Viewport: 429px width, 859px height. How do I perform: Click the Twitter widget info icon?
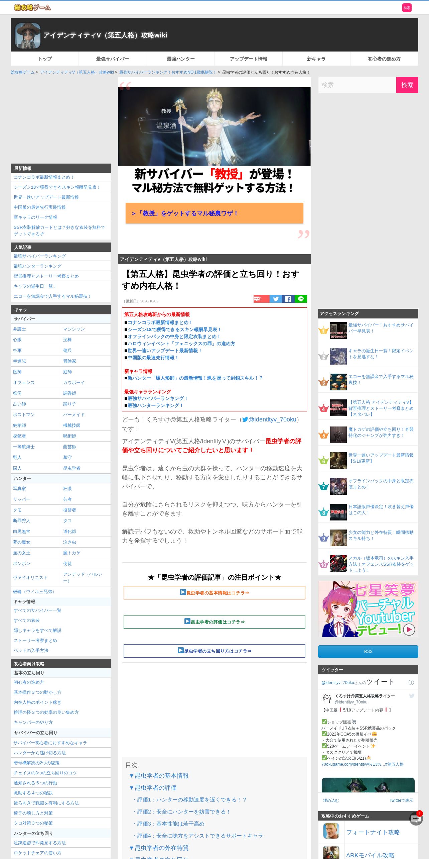point(411,682)
